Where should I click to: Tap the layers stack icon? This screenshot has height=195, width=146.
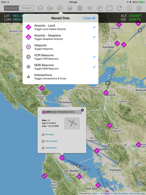[x=70, y=8]
